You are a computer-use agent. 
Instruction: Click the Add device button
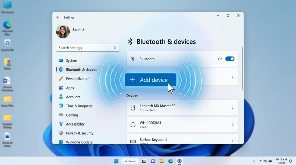coord(150,80)
